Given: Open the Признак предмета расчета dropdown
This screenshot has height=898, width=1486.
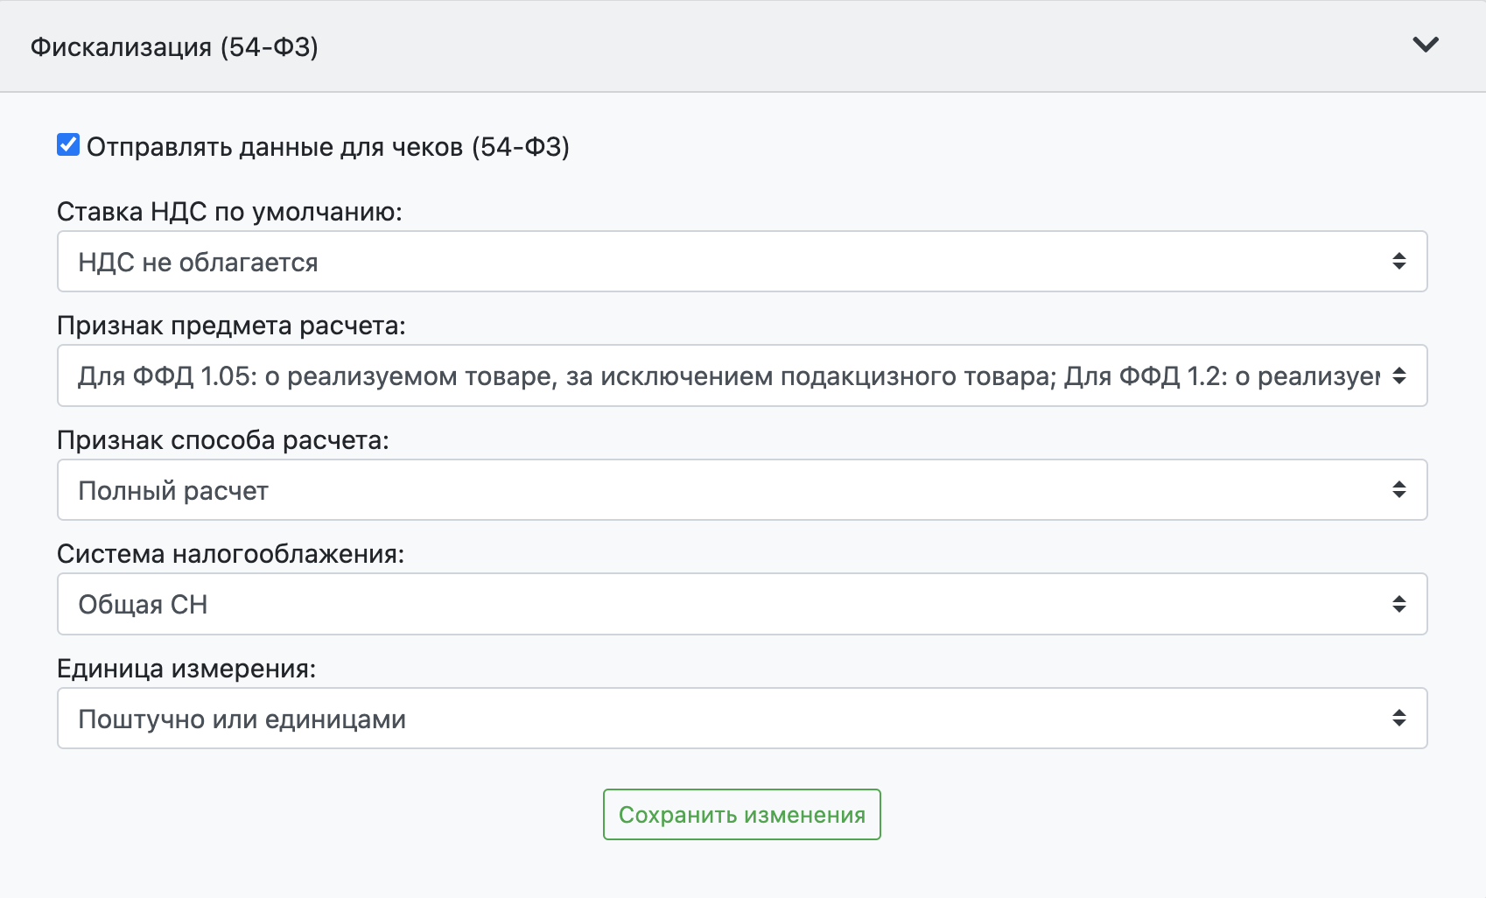Looking at the screenshot, I should [742, 375].
